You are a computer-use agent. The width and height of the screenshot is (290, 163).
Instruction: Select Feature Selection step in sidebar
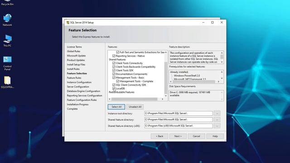pyautogui.click(x=77, y=73)
